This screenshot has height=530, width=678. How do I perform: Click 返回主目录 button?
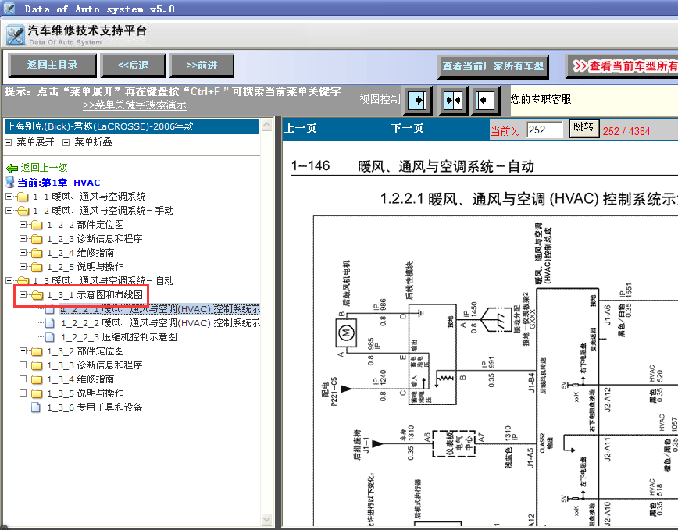52,66
